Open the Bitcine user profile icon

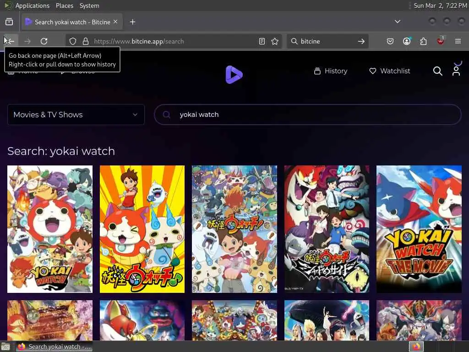[x=456, y=71]
